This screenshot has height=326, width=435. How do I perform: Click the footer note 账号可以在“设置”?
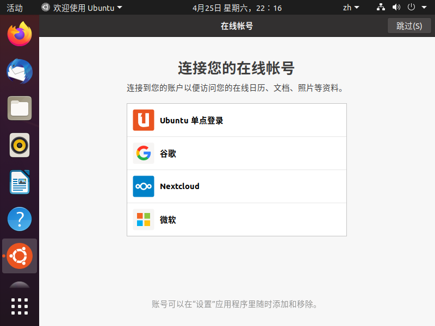[234, 304]
